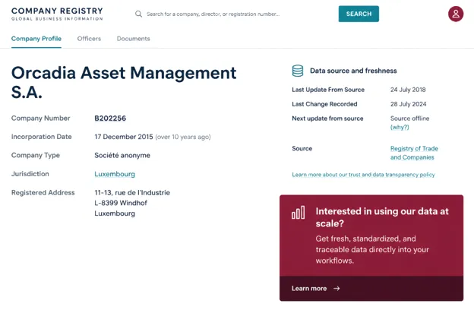Click Last Update date 24 July 2018

click(408, 90)
